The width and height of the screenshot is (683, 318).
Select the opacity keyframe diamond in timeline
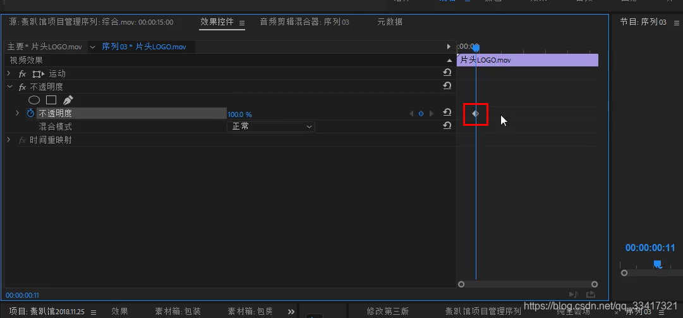click(476, 114)
